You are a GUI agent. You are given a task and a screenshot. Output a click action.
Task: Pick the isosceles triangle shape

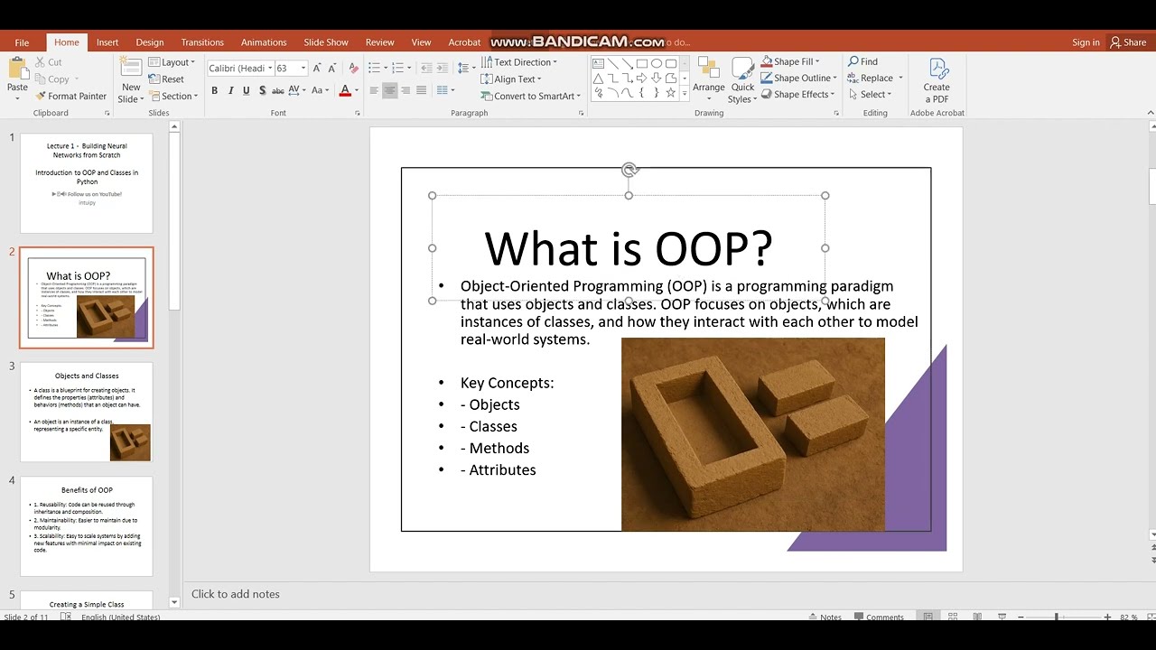pos(598,78)
